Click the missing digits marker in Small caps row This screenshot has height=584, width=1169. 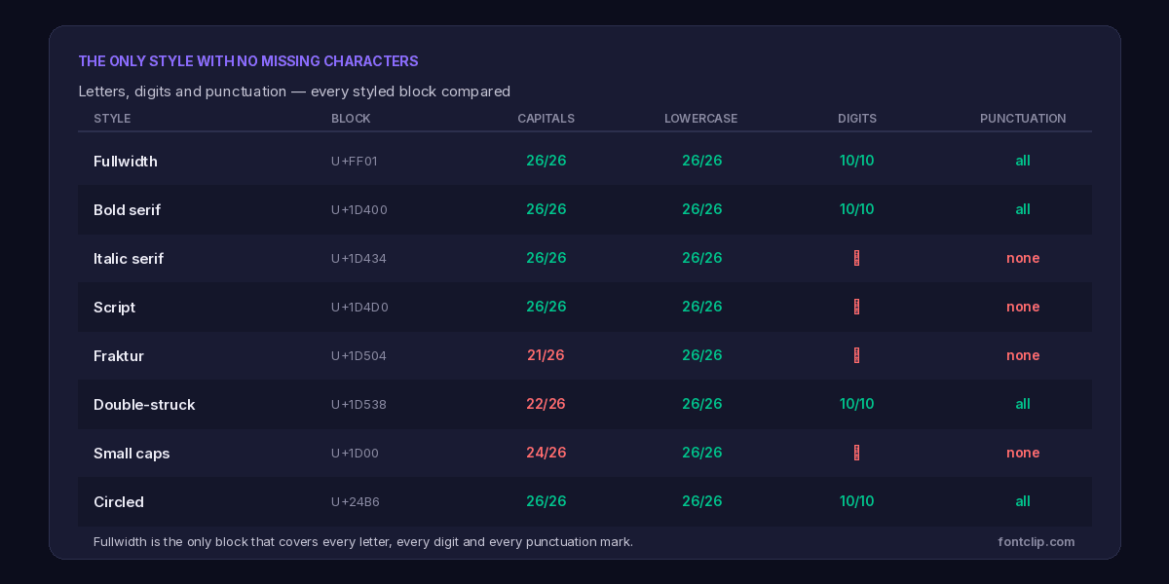[x=856, y=453]
